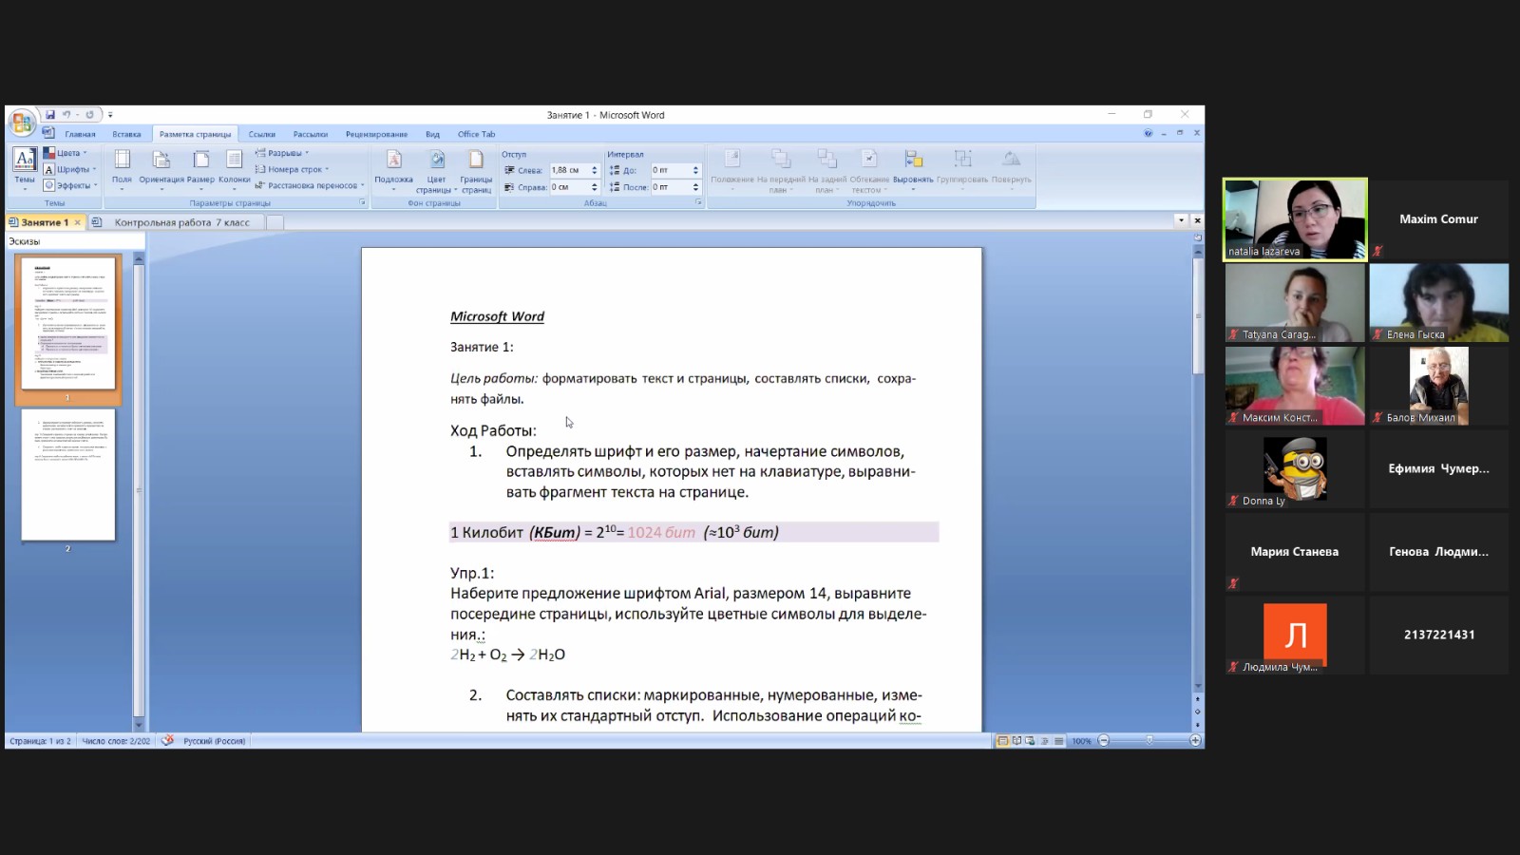Image resolution: width=1520 pixels, height=855 pixels.
Task: Open Page Borders (Границы страниц)
Action: [x=476, y=171]
